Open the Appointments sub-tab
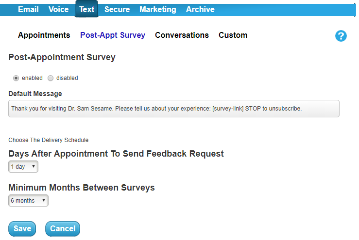 (44, 35)
